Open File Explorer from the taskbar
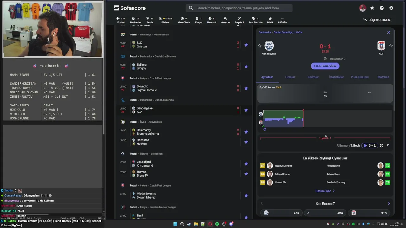Viewport: 406px width, 228px height. click(x=196, y=224)
